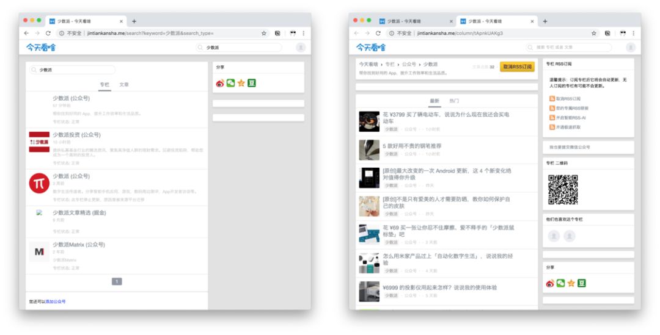Share via WeChat icon in left window
This screenshot has height=335, width=660.
(230, 83)
